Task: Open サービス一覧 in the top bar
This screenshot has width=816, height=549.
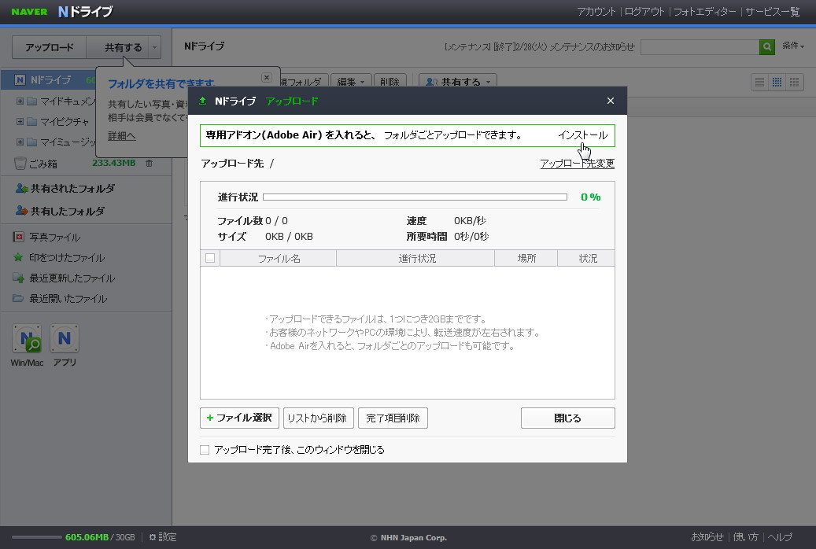Action: click(x=774, y=12)
